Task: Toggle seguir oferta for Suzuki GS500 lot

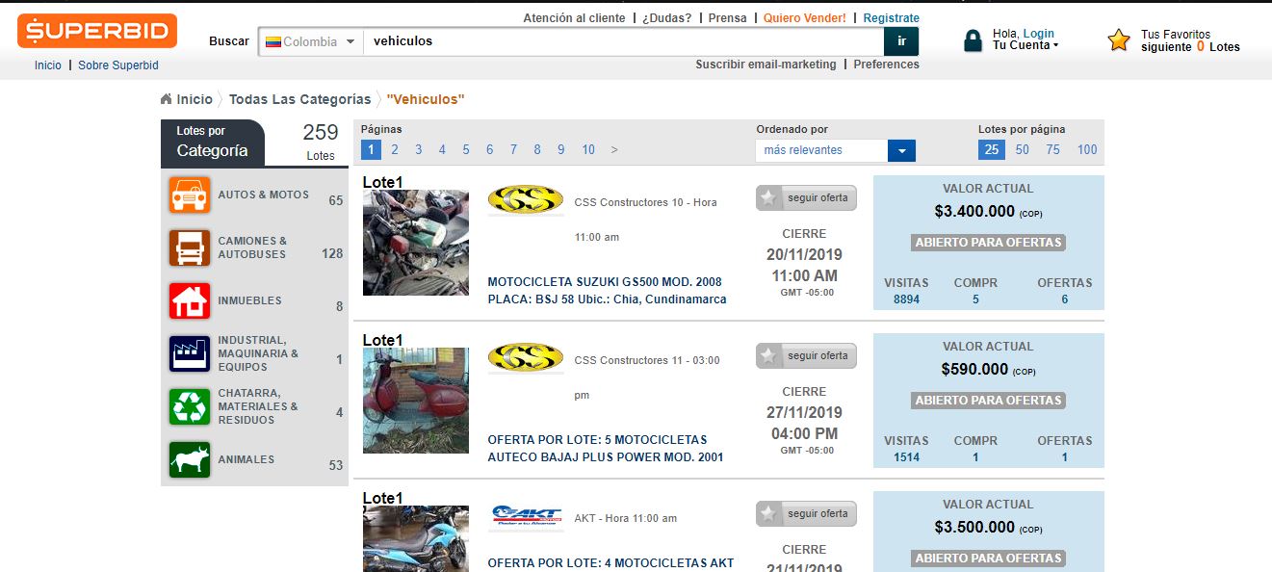Action: click(806, 198)
